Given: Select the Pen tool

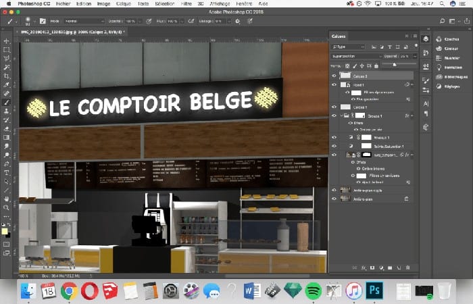Looking at the screenshot, I should pos(6,163).
